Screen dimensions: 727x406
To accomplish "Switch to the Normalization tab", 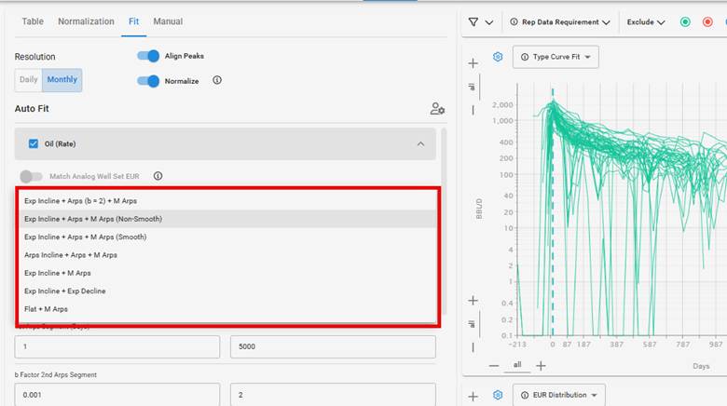I will point(86,21).
